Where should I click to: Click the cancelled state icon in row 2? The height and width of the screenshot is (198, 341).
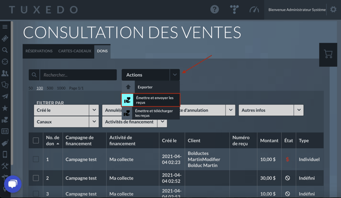point(288,178)
